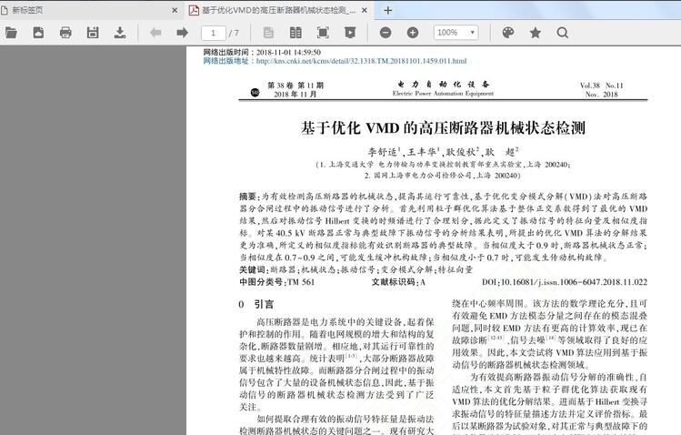This screenshot has height=435, width=681.
Task: Open the 100% zoom level dropdown
Action: click(458, 33)
